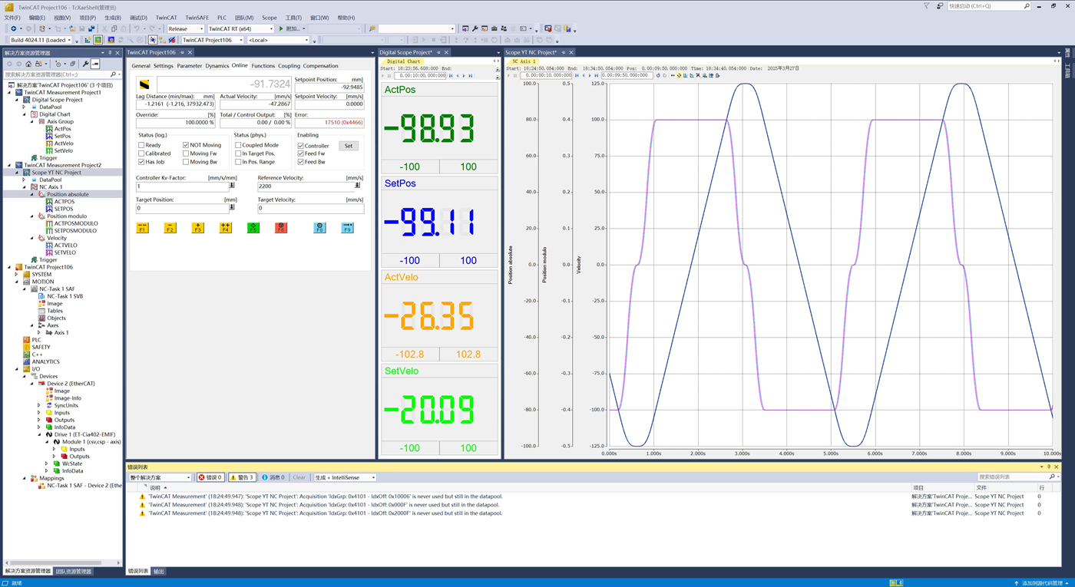Click the green start debugging arrow
The width and height of the screenshot is (1075, 587).
click(281, 28)
